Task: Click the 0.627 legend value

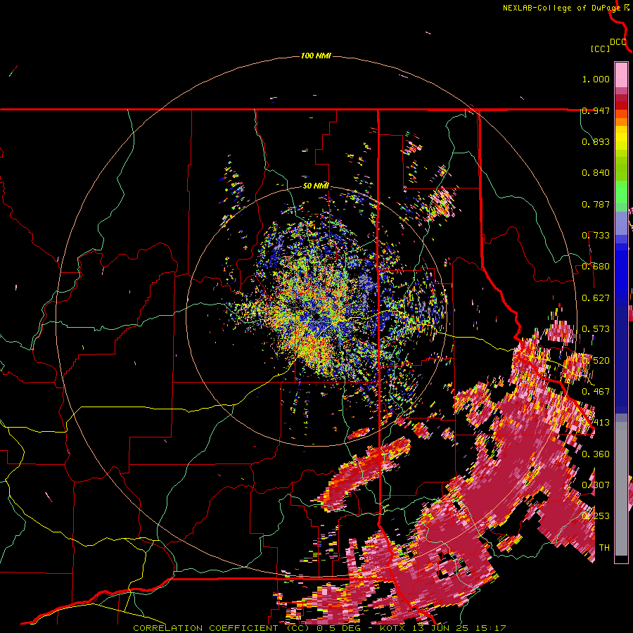Action: (x=596, y=298)
